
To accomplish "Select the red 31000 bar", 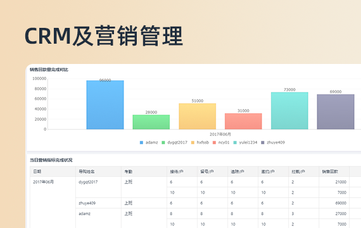I will point(243,121).
